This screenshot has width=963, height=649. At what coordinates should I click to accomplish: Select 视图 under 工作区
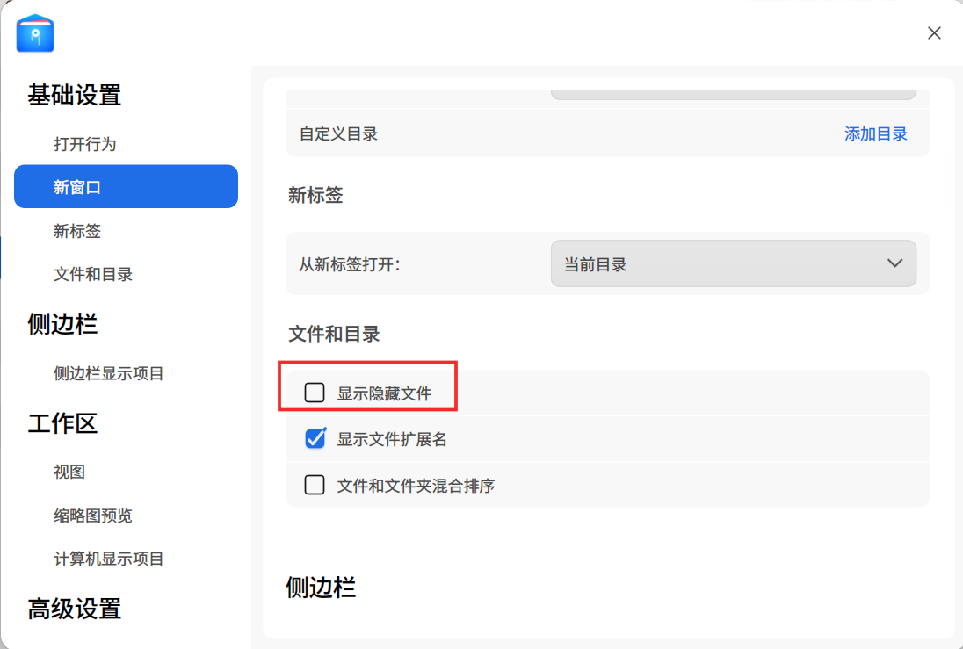click(69, 472)
